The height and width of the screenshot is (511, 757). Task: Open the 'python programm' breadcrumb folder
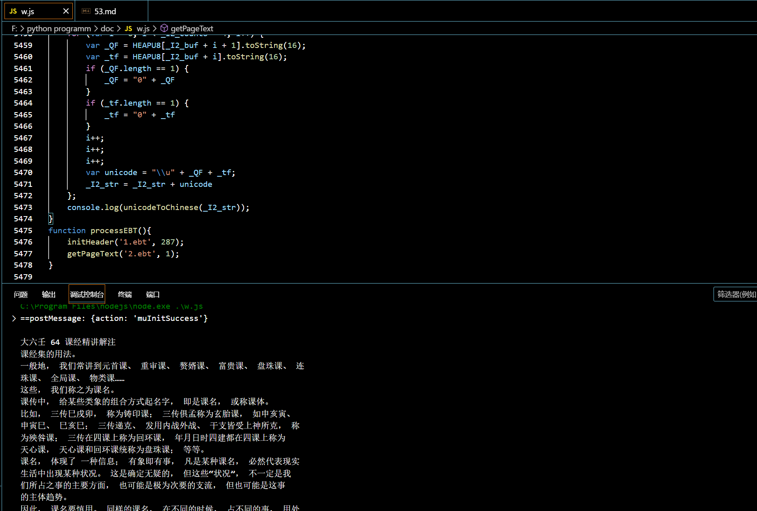pyautogui.click(x=59, y=28)
